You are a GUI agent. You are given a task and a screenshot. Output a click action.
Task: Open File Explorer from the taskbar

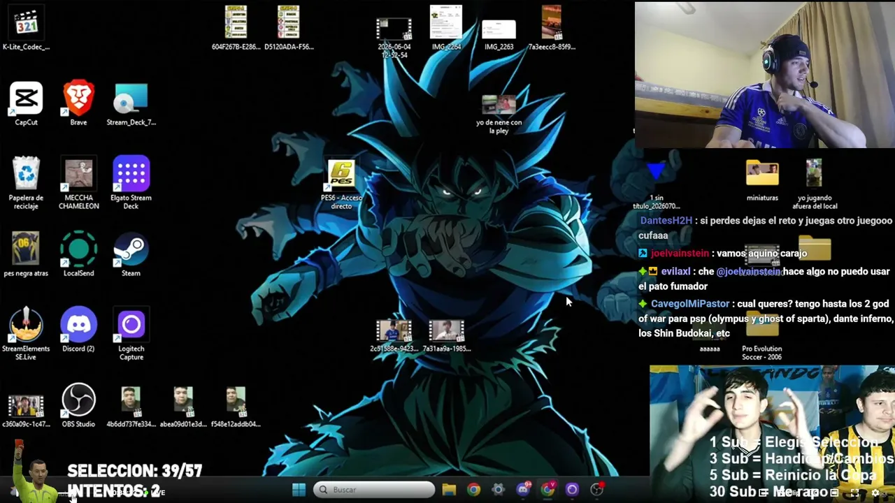(449, 490)
